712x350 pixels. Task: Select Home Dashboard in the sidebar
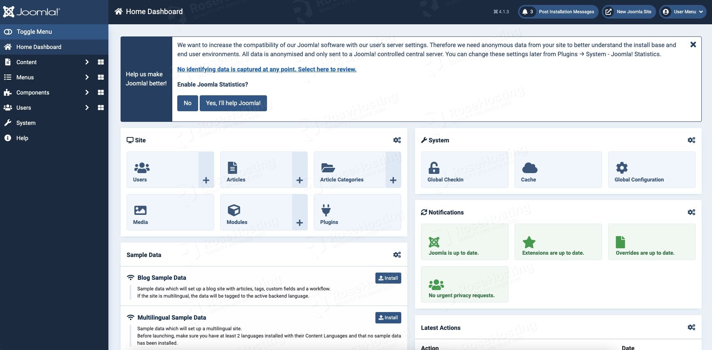[x=38, y=47]
